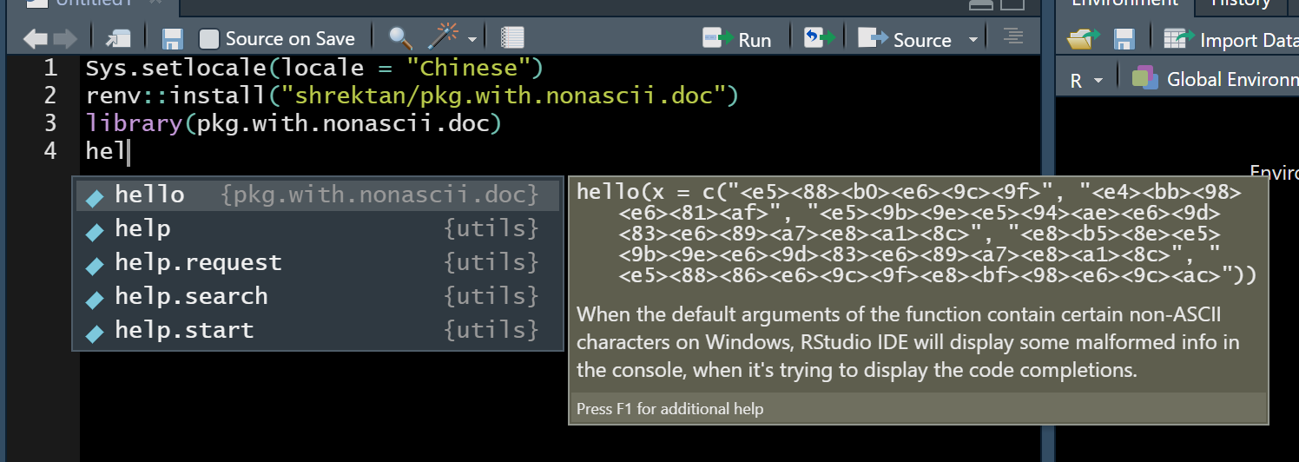Select the help completion from utils
Viewport: 1299px width, 462px height.
[x=317, y=229]
